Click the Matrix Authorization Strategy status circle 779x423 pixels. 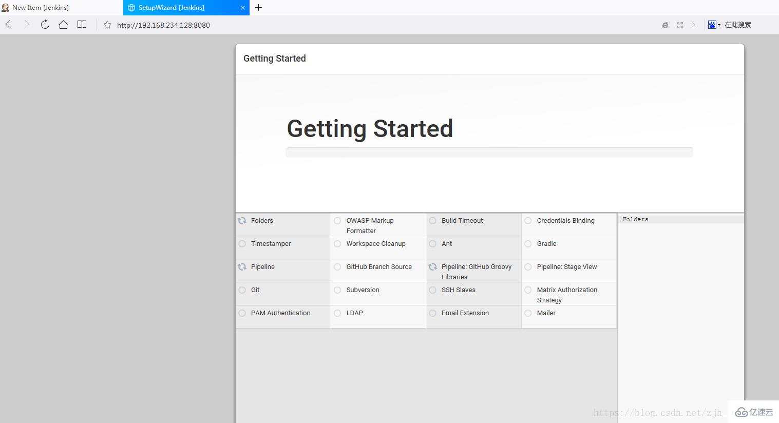(528, 290)
